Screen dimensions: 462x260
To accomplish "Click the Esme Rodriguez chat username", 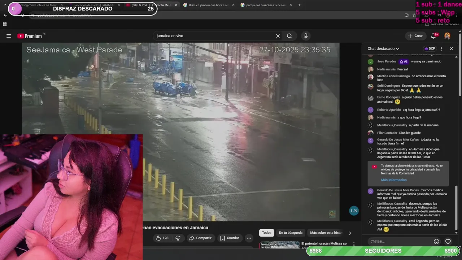I will click(x=388, y=97).
